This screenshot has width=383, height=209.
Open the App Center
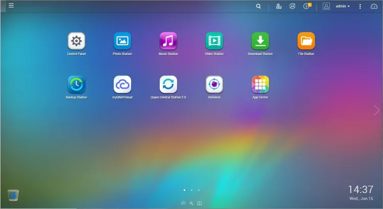point(260,84)
